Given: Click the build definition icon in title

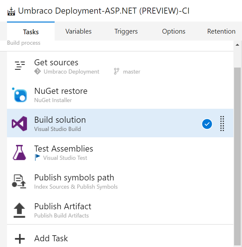Looking at the screenshot, I should (11, 11).
